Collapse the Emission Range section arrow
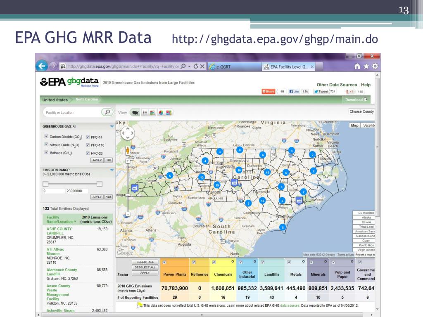The height and width of the screenshot is (317, 423). pos(112,170)
